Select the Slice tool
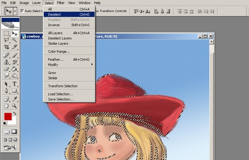The width and height of the screenshot is (249, 160). click(15, 47)
